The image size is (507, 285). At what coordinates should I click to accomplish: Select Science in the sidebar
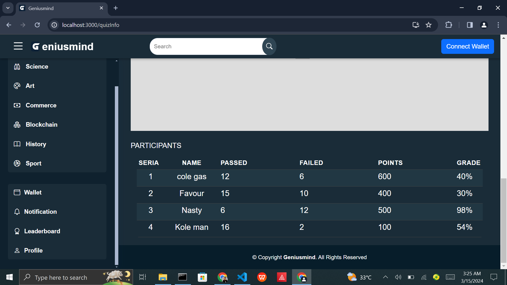click(x=37, y=66)
